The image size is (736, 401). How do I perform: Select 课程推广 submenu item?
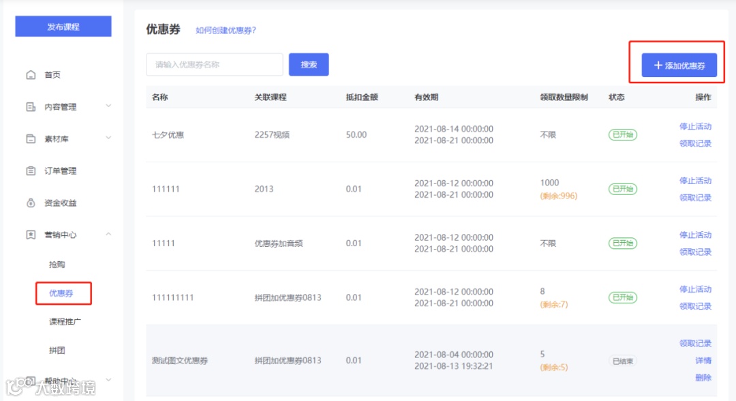[x=65, y=322]
